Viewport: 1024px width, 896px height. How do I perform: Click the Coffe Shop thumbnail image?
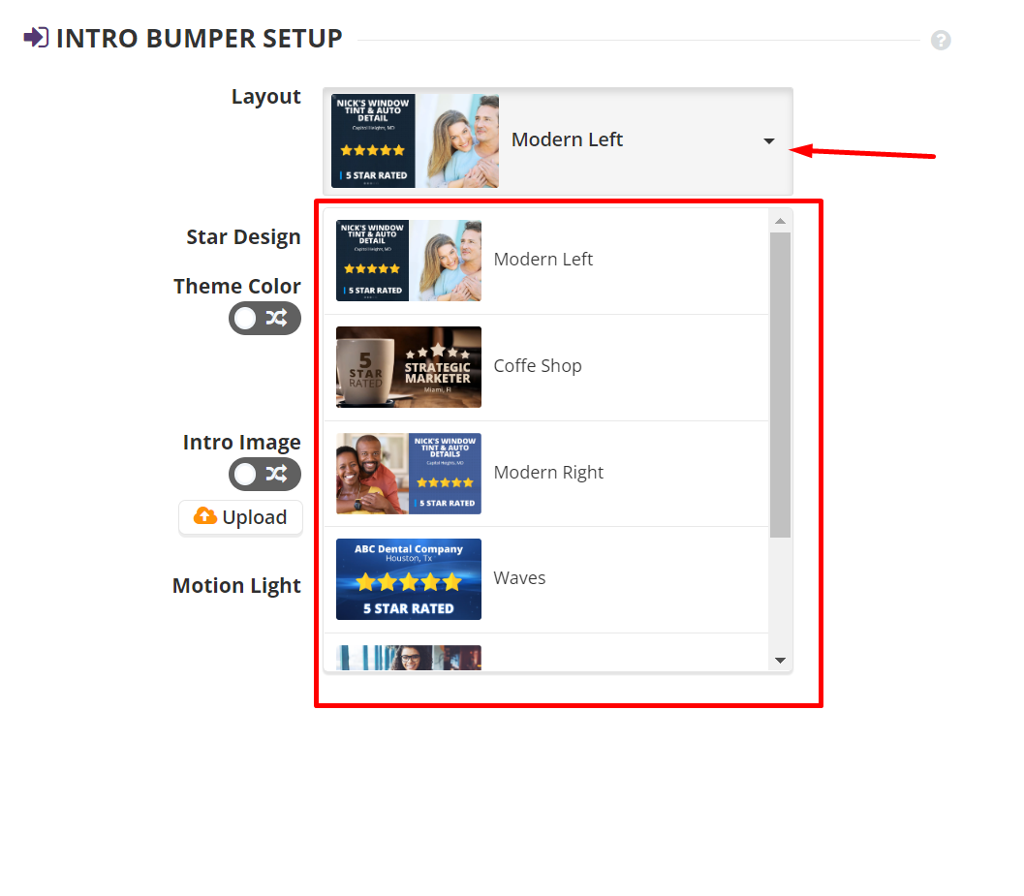[408, 367]
